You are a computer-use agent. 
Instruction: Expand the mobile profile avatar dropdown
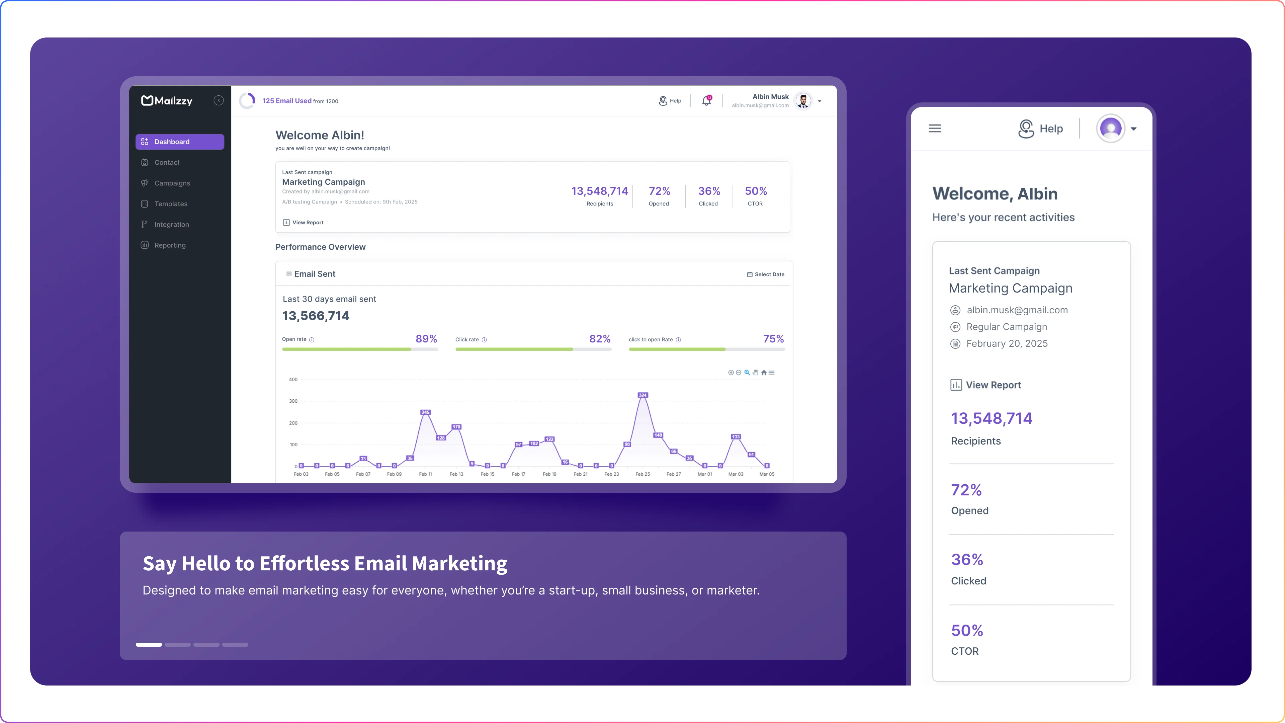tap(1133, 129)
